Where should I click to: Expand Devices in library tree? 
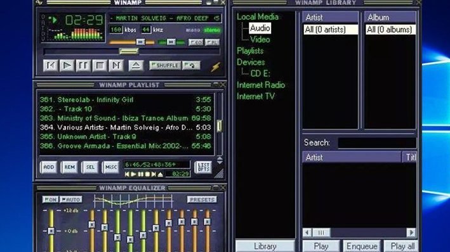251,62
